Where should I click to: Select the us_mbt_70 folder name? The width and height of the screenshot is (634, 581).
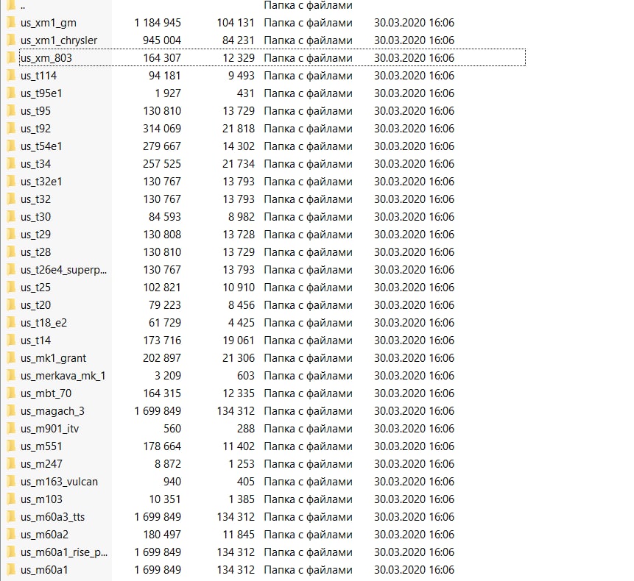point(46,393)
